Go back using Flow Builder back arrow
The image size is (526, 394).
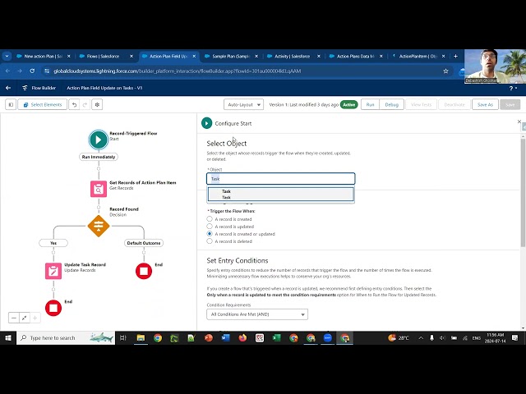(x=8, y=88)
